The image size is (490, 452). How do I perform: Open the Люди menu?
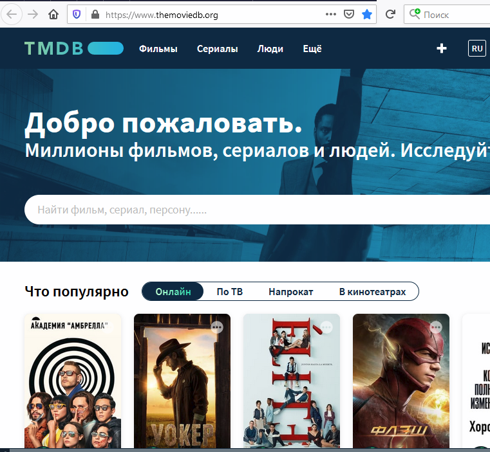tap(270, 49)
